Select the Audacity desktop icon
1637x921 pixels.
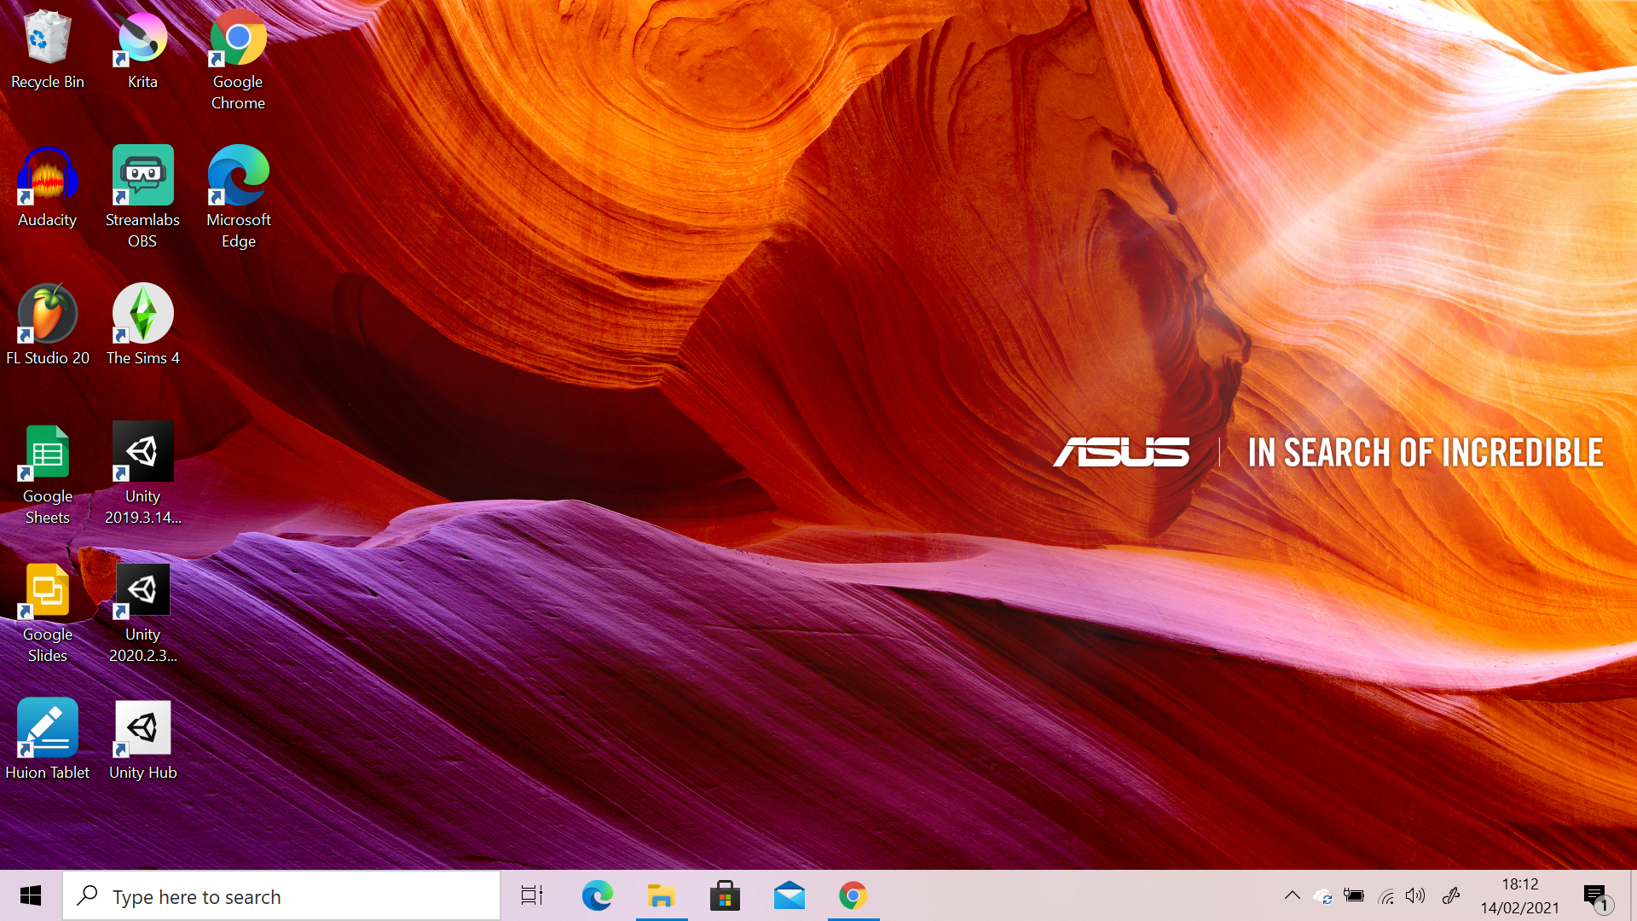click(48, 177)
